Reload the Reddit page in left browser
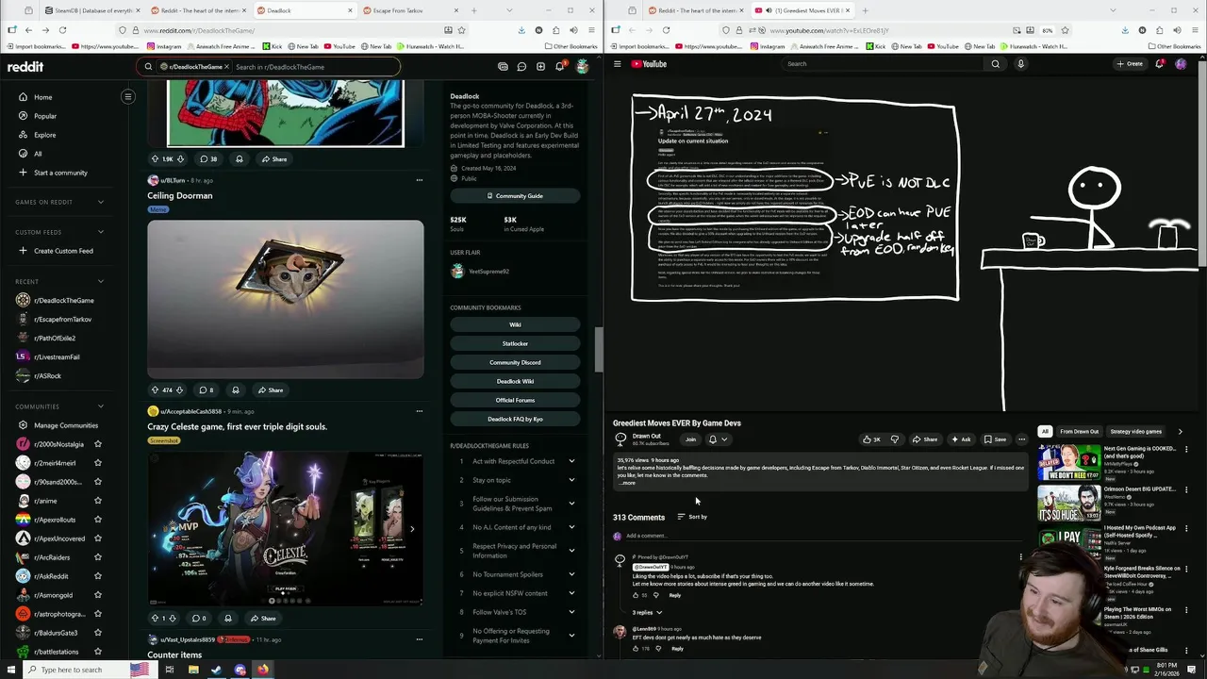Image resolution: width=1207 pixels, height=679 pixels. tap(62, 30)
